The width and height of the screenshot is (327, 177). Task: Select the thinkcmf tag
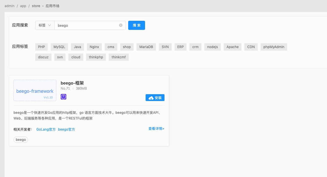pos(119,57)
